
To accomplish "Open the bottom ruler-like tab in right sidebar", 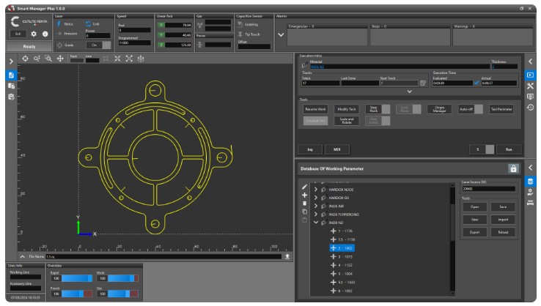I will pyautogui.click(x=530, y=203).
